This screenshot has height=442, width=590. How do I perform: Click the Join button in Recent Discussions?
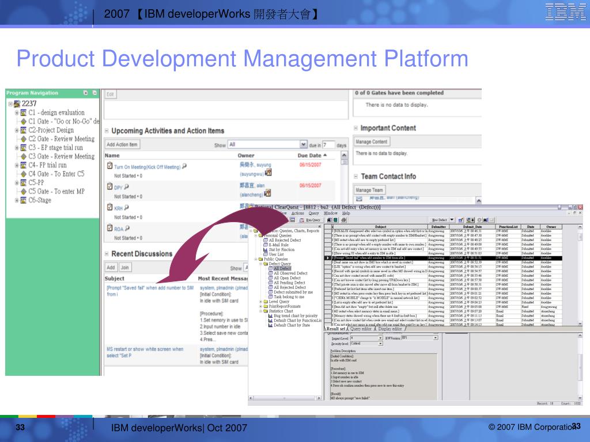125,268
